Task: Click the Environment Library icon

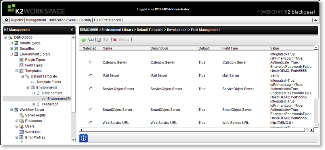Action: click(x=16, y=54)
